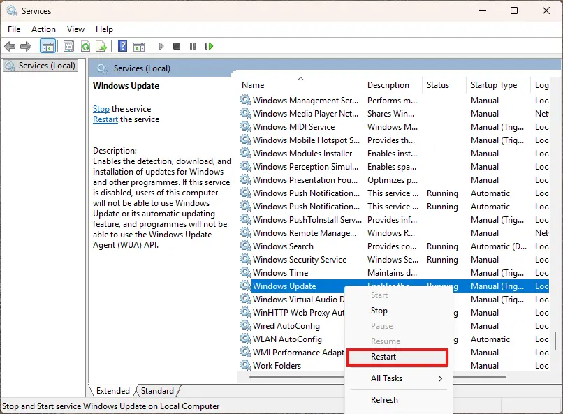This screenshot has height=414, width=563.
Task: Click gear icon beside Windows Security Service
Action: click(x=246, y=260)
